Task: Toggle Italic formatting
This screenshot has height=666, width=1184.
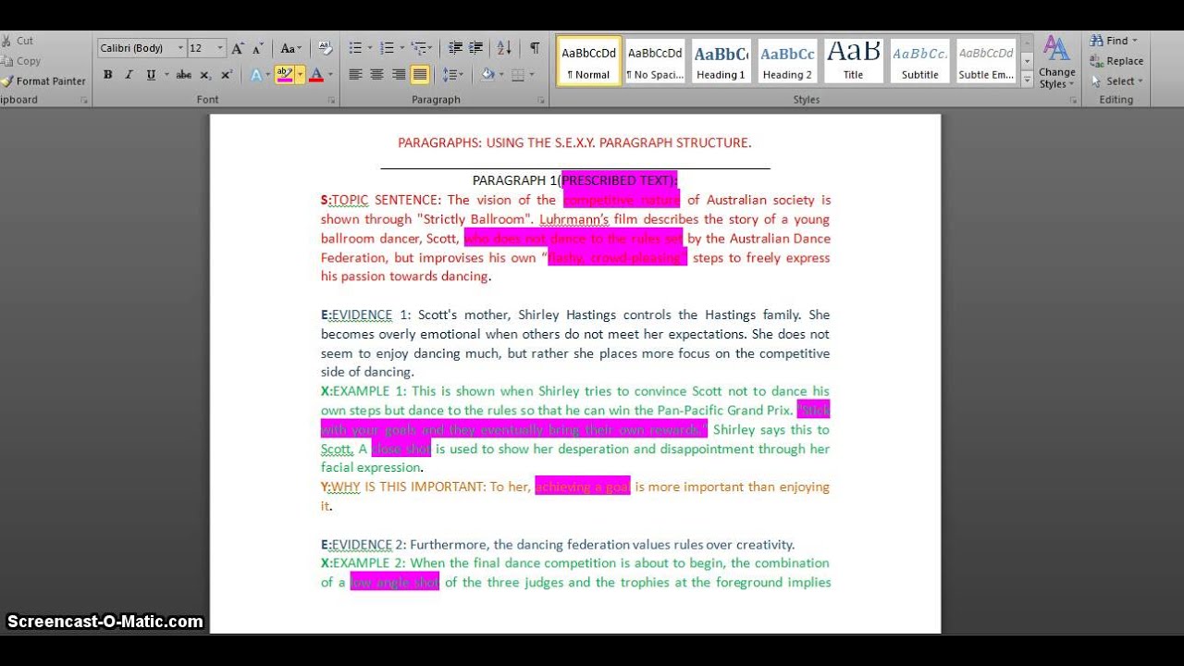Action: 129,75
